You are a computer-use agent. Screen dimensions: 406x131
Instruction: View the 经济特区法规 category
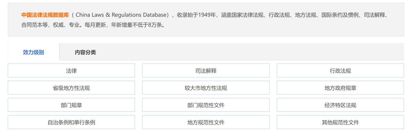pyautogui.click(x=340, y=105)
